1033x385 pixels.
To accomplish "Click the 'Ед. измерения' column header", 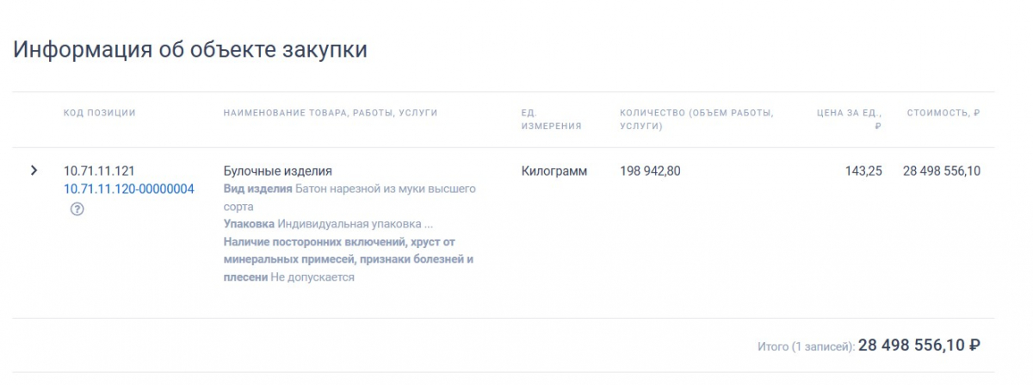I will (x=552, y=119).
